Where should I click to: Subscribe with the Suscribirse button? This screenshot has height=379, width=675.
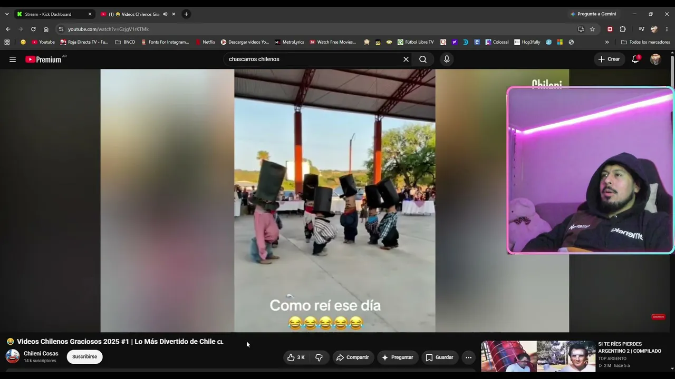[84, 357]
